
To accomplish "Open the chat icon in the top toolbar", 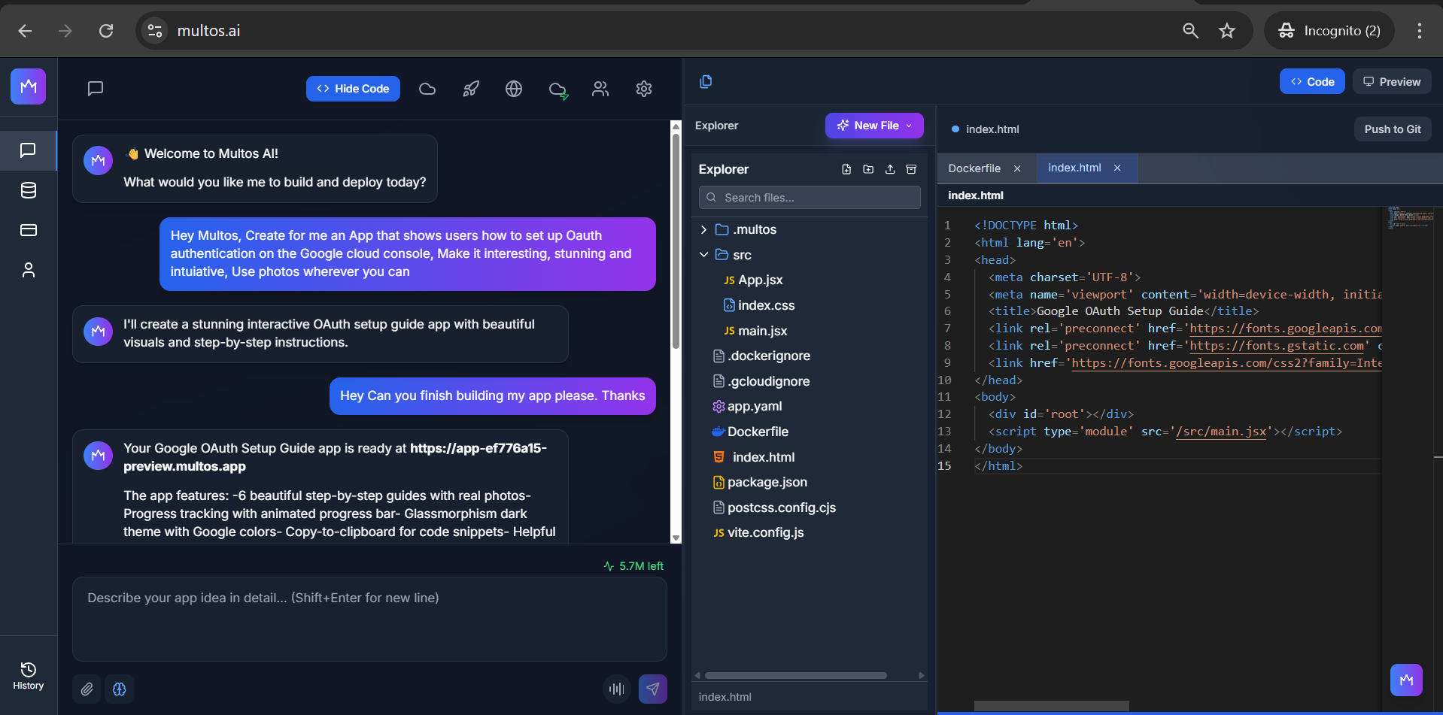I will click(x=96, y=89).
